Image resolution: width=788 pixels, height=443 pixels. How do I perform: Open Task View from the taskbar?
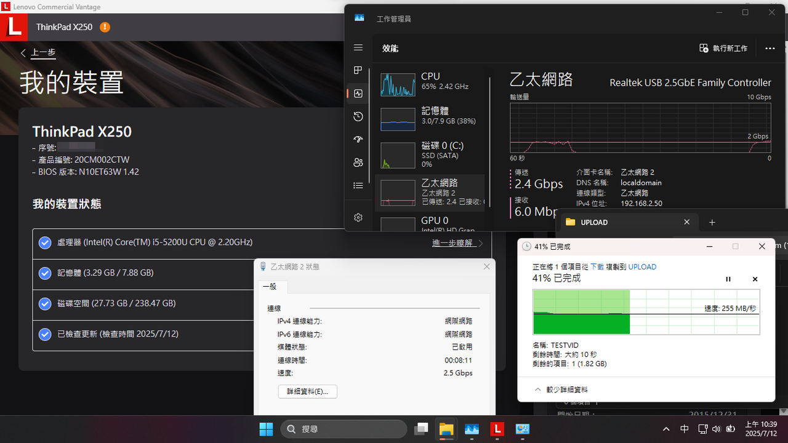tap(421, 429)
